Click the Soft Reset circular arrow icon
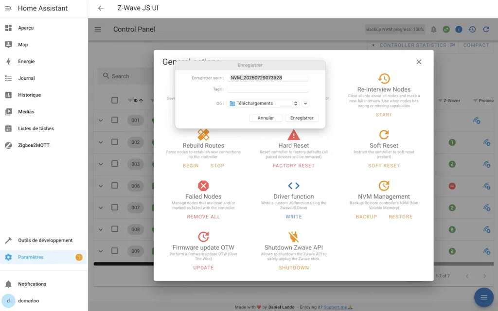This screenshot has height=311, width=498. (x=384, y=135)
